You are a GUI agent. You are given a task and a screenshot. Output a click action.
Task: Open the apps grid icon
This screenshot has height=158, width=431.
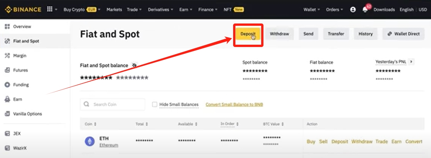[x=50, y=9]
